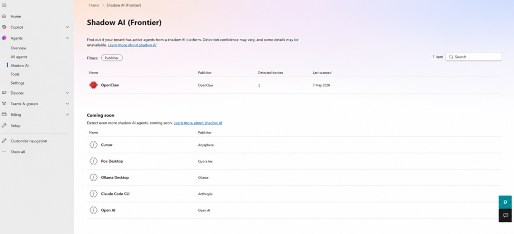
Task: Click the Show all ellipsis icon
Action: click(x=4, y=152)
